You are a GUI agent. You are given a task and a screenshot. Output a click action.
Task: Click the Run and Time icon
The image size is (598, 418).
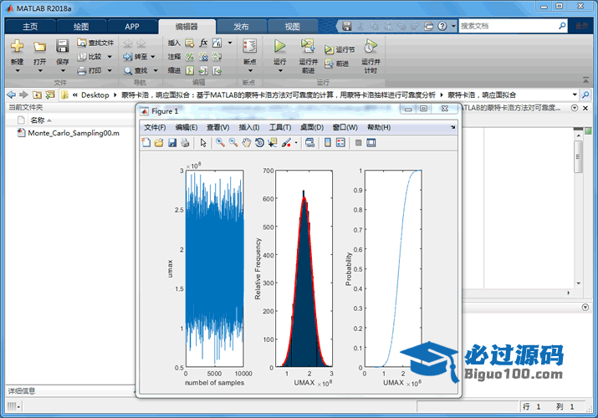point(371,46)
